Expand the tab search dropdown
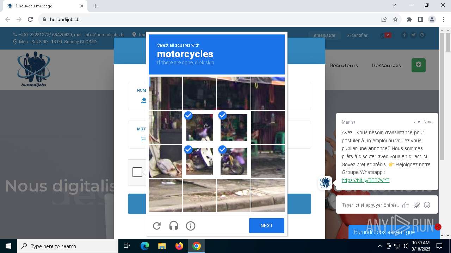The height and width of the screenshot is (253, 451). pos(394,5)
